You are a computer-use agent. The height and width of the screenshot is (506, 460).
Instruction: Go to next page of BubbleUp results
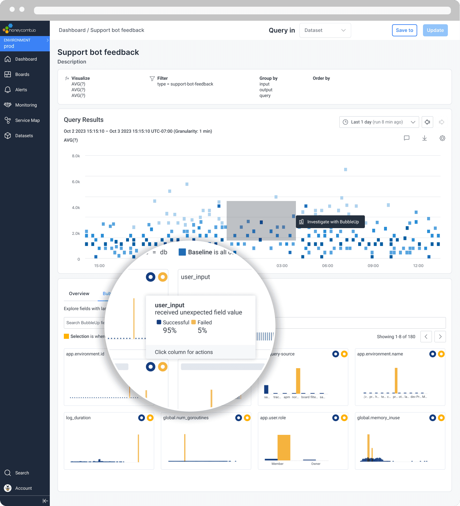(440, 337)
